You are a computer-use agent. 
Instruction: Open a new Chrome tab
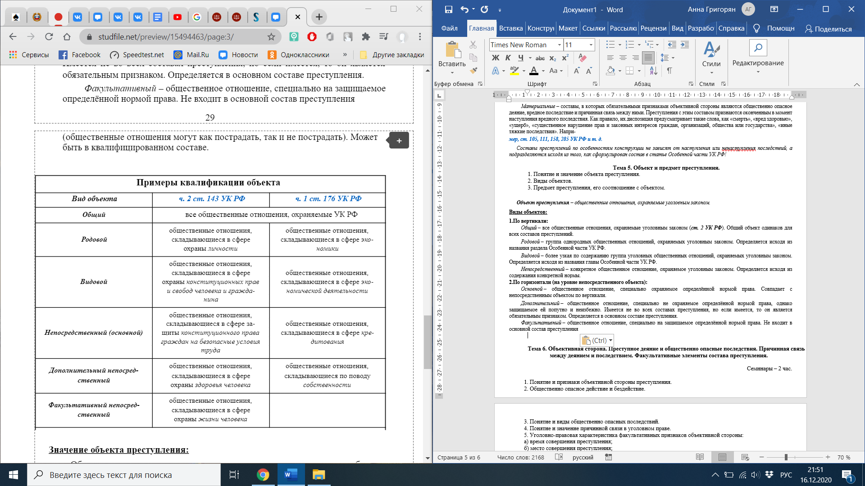coord(319,17)
